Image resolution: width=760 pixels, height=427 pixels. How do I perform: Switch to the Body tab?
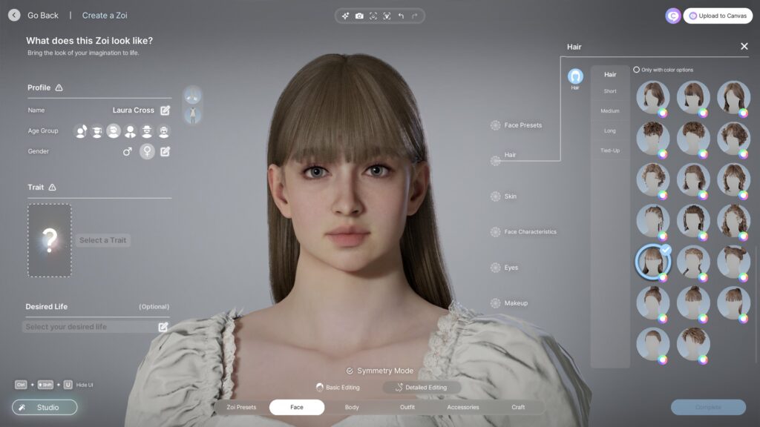click(x=350, y=407)
